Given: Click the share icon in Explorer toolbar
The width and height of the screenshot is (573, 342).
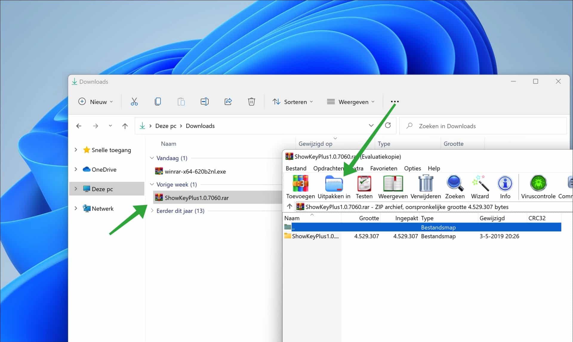Looking at the screenshot, I should click(x=228, y=101).
